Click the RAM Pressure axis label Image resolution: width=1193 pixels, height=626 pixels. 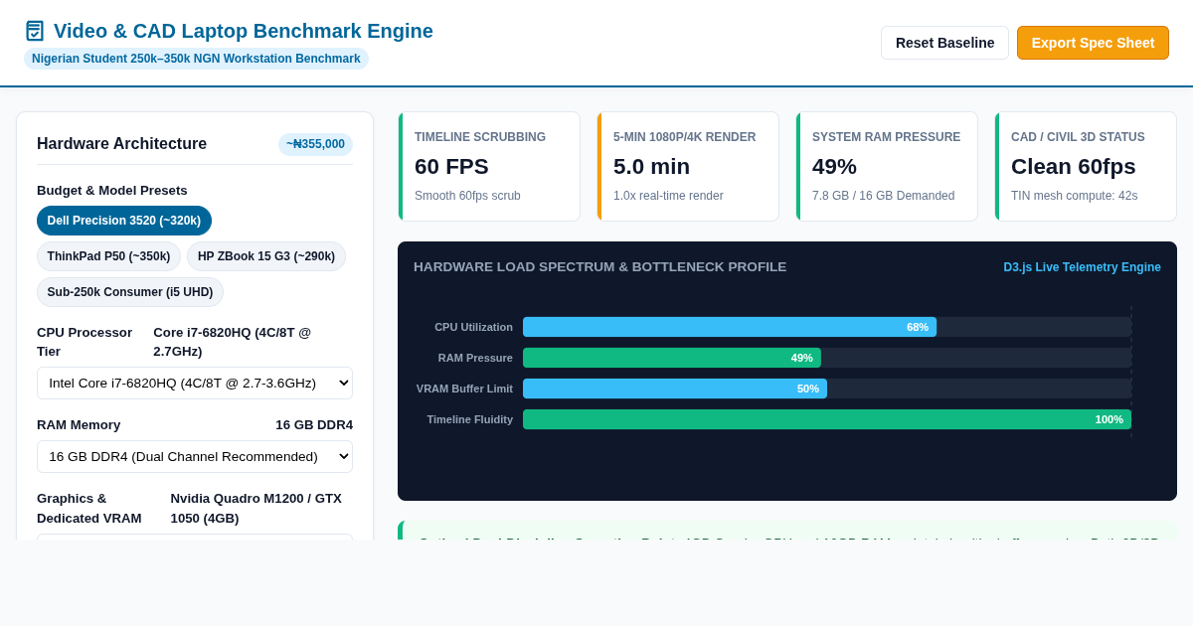click(475, 358)
